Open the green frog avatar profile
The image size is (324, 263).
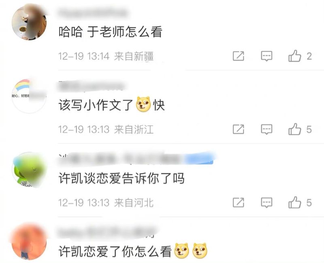point(29,170)
